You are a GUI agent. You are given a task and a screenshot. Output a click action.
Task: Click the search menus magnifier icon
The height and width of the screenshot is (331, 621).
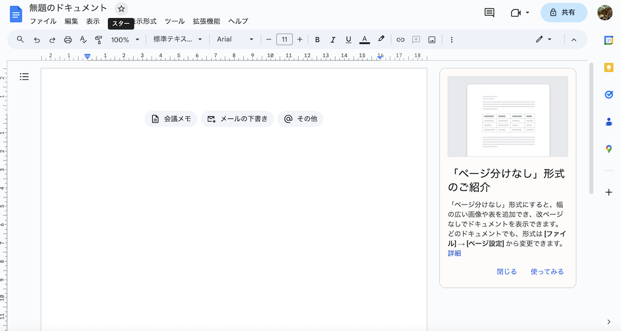[21, 39]
